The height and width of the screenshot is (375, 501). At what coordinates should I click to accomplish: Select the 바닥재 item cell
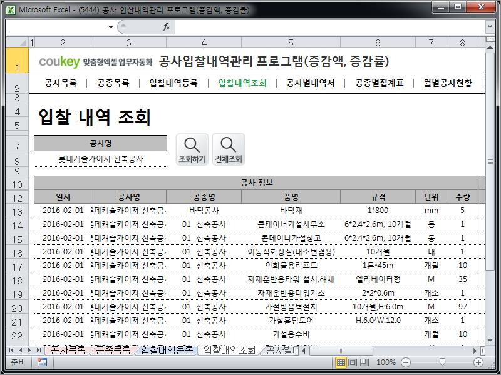291,211
